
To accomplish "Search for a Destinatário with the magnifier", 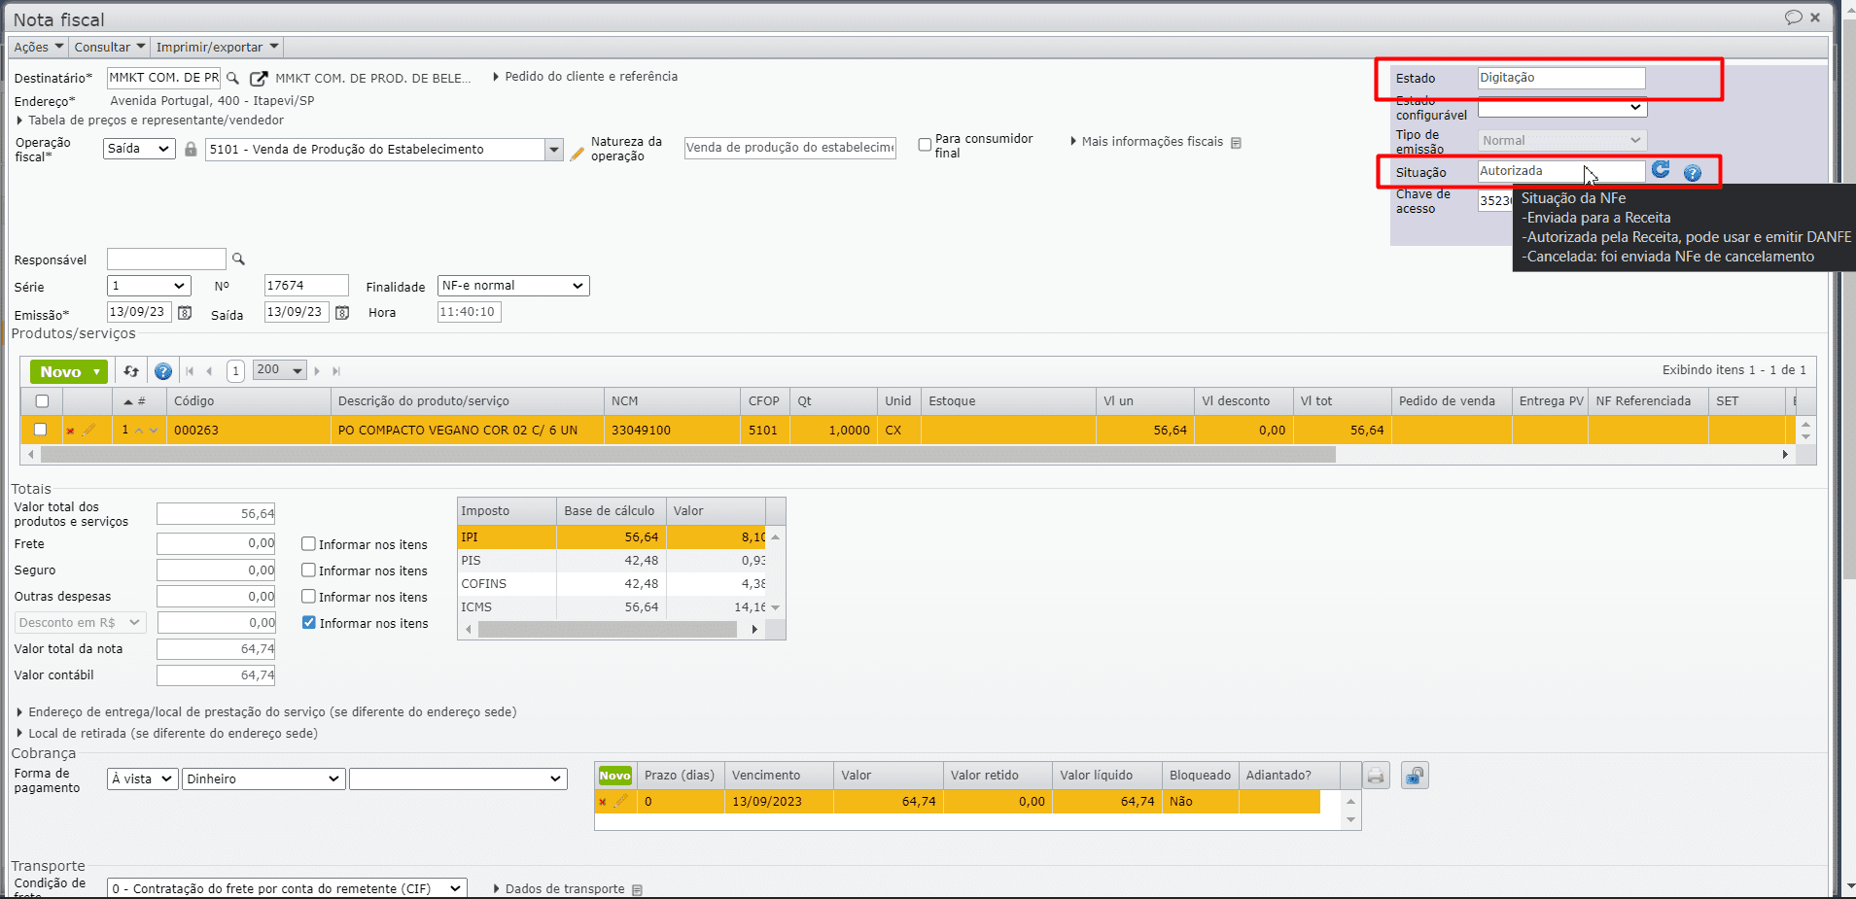I will tap(232, 78).
